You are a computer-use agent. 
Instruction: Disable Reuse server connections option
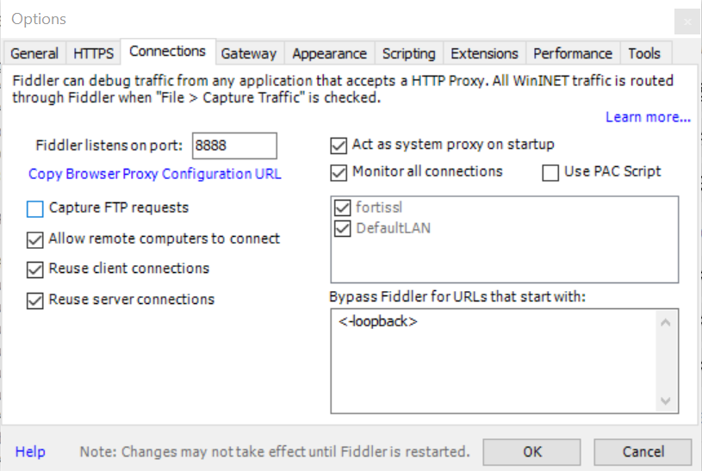tap(35, 301)
